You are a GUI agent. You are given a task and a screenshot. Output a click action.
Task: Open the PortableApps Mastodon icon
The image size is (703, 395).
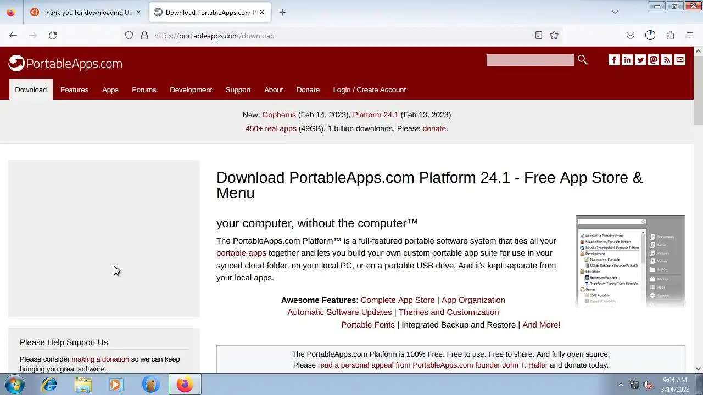pos(654,60)
